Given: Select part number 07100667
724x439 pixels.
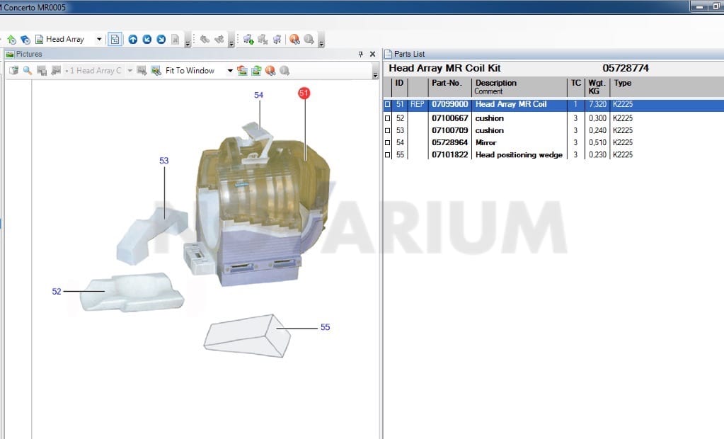Looking at the screenshot, I should tap(449, 118).
